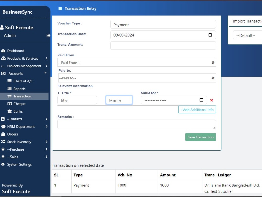Collapse the Accounts submenu chevron
Screen dimensions: 262x197
[x=45, y=72]
